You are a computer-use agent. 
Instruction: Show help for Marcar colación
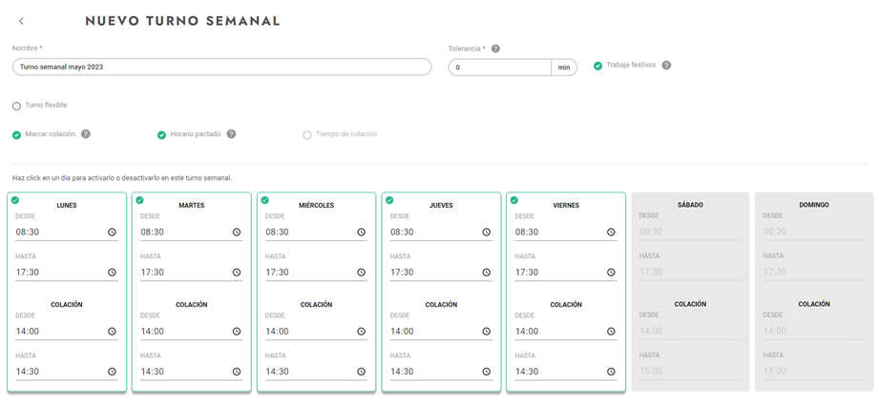coord(86,134)
